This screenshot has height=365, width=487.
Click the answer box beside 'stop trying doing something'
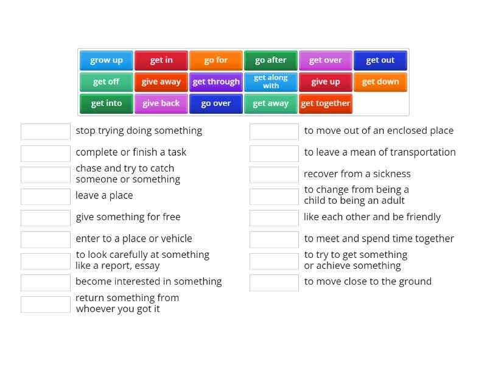(45, 131)
